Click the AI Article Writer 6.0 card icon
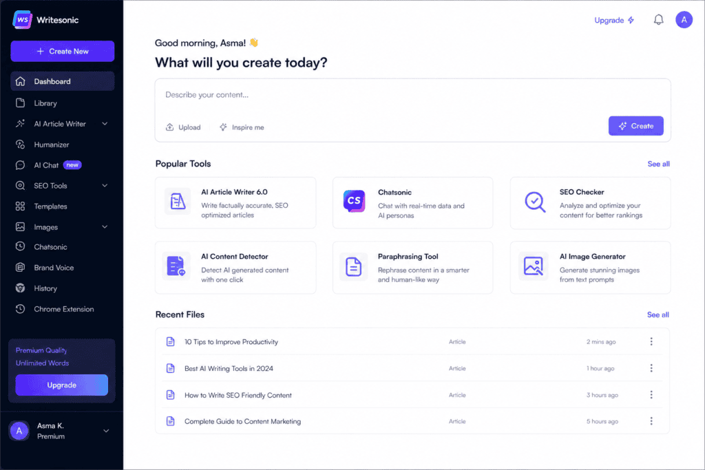This screenshot has width=705, height=470. (178, 202)
